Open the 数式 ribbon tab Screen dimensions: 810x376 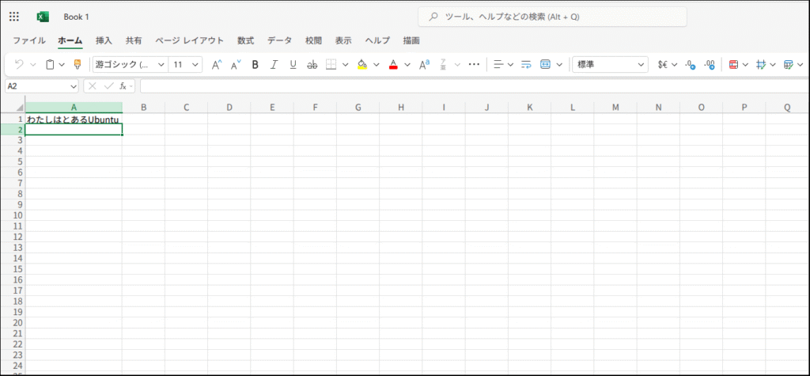click(x=245, y=40)
